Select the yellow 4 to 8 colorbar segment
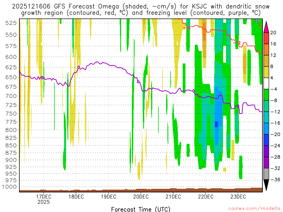 click(266, 72)
